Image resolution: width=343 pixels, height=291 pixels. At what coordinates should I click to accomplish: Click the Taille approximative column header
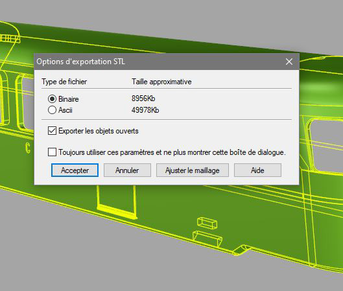(161, 82)
